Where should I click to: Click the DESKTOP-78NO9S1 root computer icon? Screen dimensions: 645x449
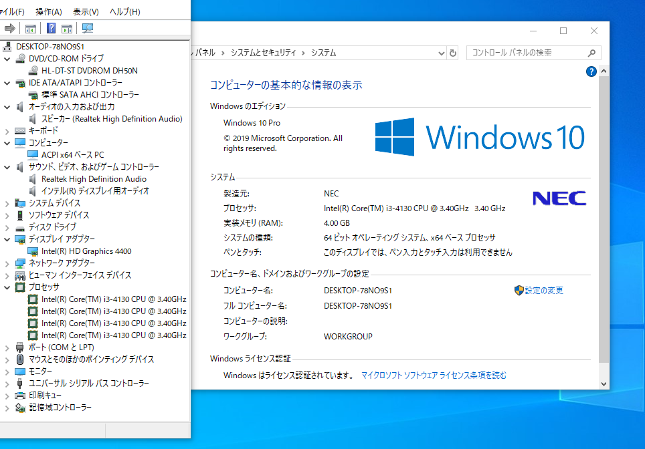click(x=7, y=46)
